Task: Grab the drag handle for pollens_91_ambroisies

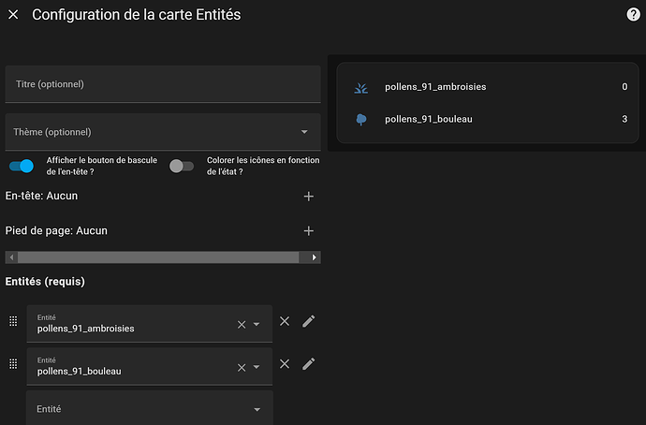Action: coord(13,321)
